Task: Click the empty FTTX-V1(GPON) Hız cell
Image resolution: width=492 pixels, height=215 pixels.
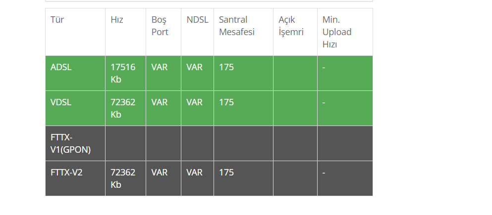Action: coord(125,143)
